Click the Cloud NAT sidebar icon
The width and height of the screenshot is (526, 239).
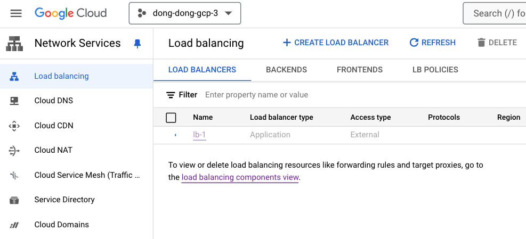[x=14, y=151]
